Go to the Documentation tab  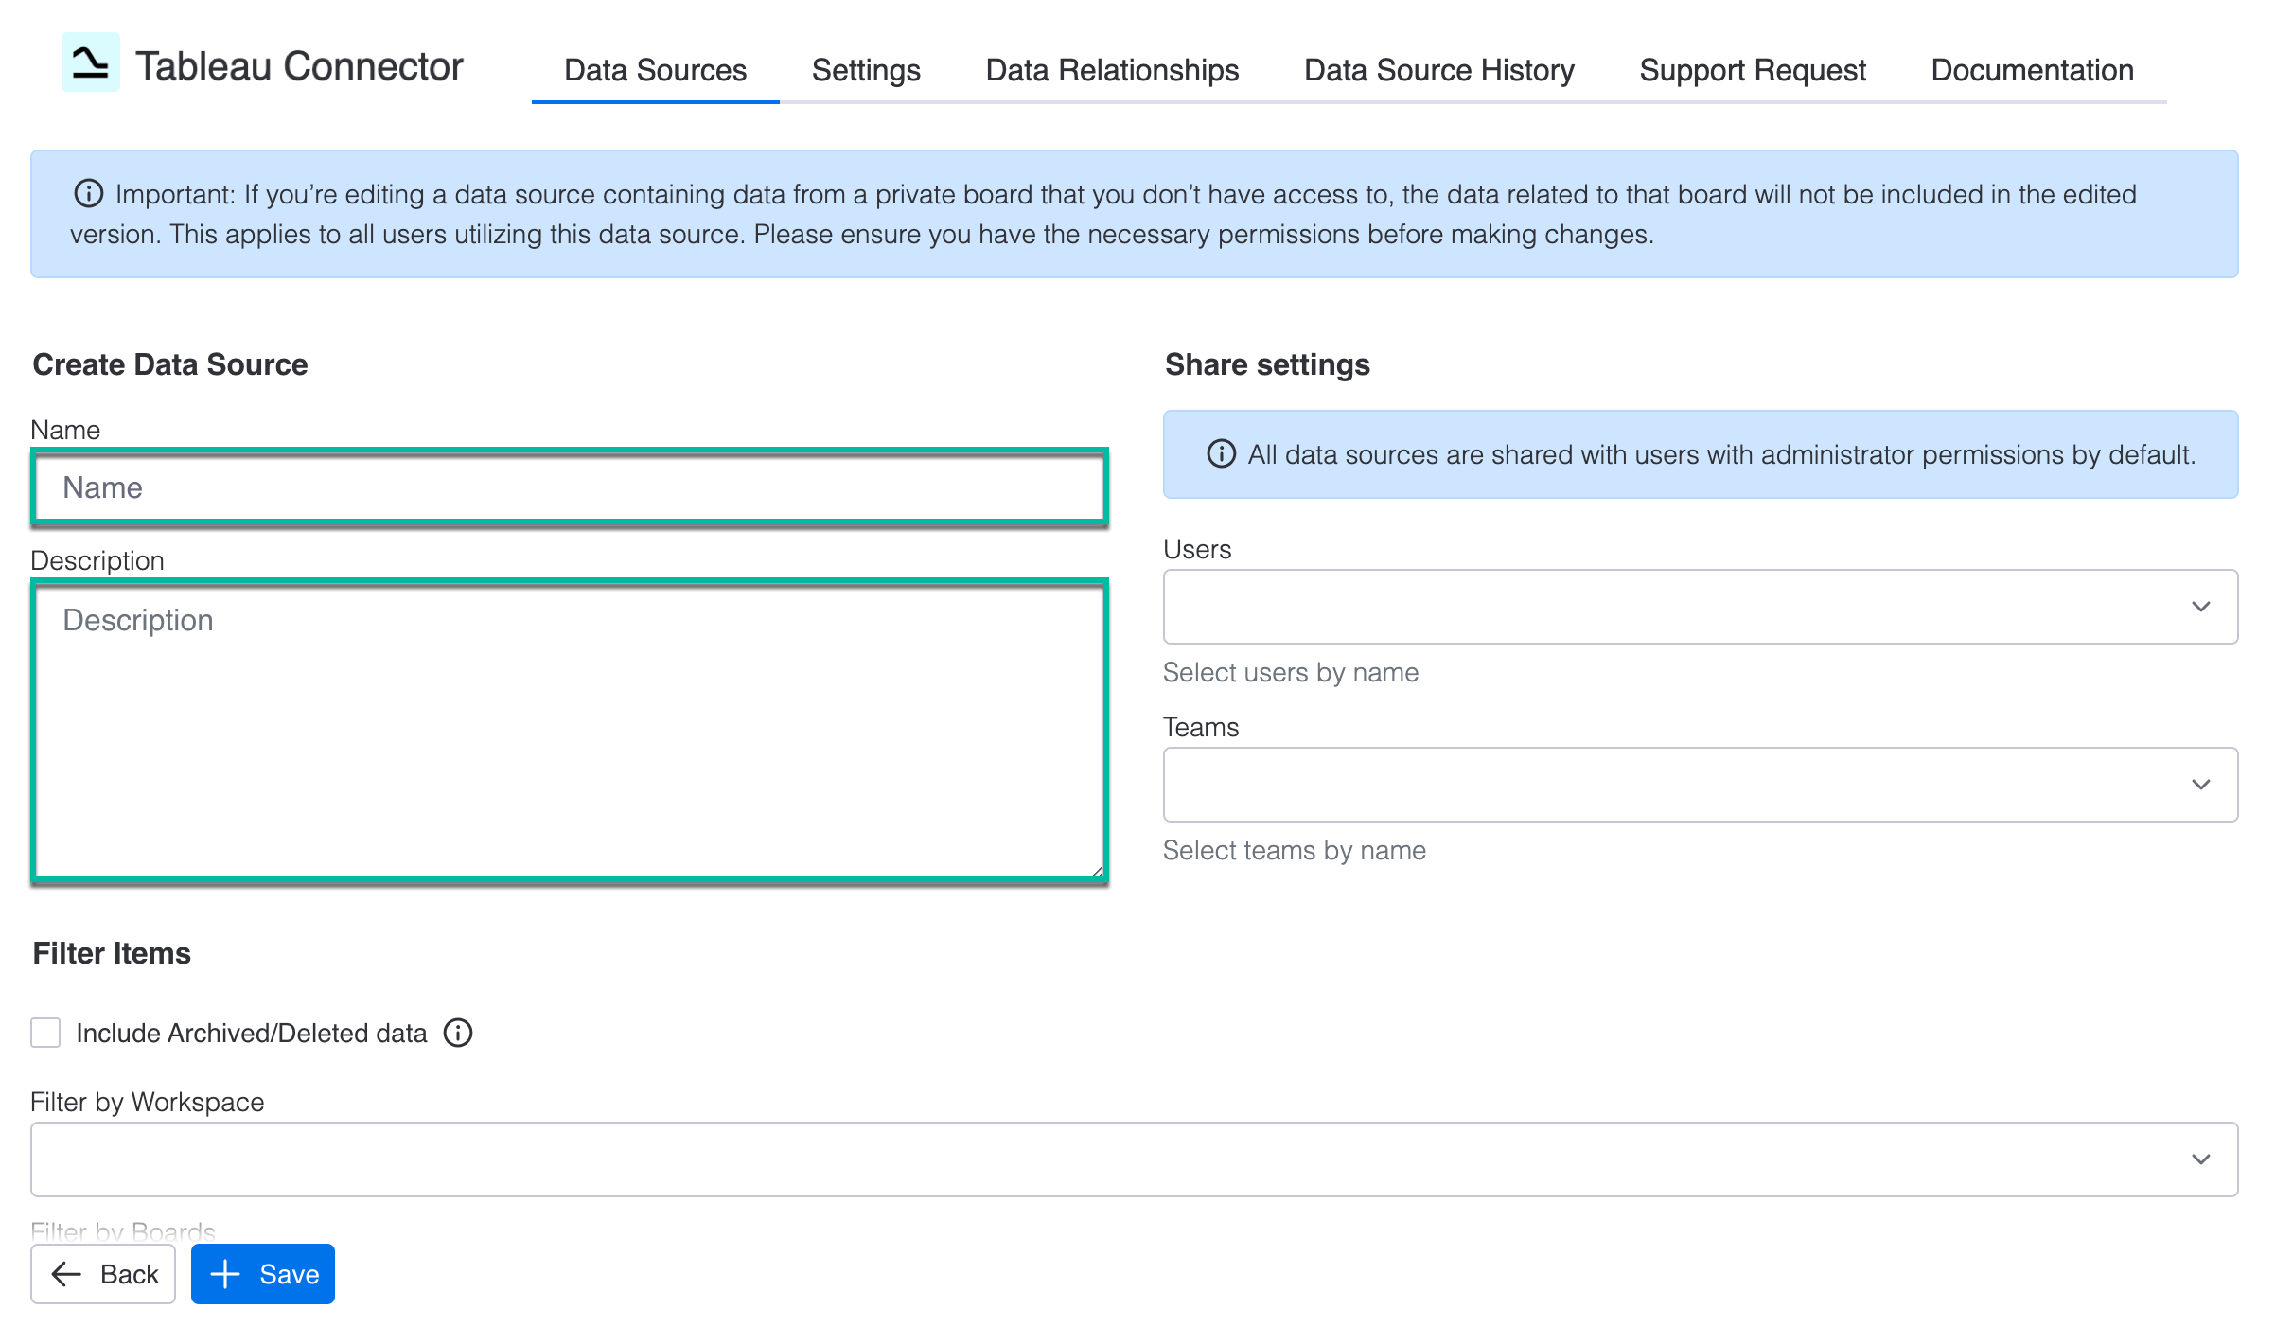pos(2031,69)
